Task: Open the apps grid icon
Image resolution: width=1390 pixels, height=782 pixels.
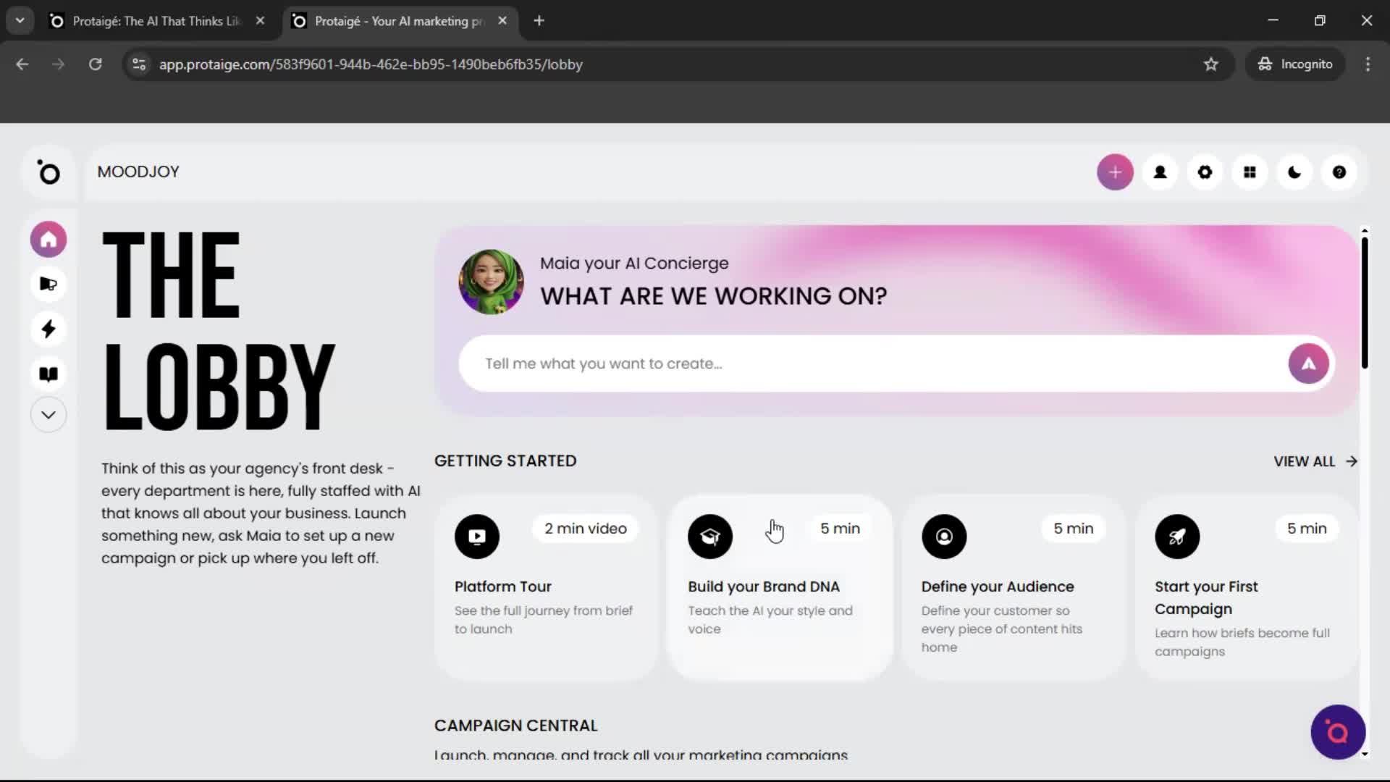Action: click(x=1250, y=172)
